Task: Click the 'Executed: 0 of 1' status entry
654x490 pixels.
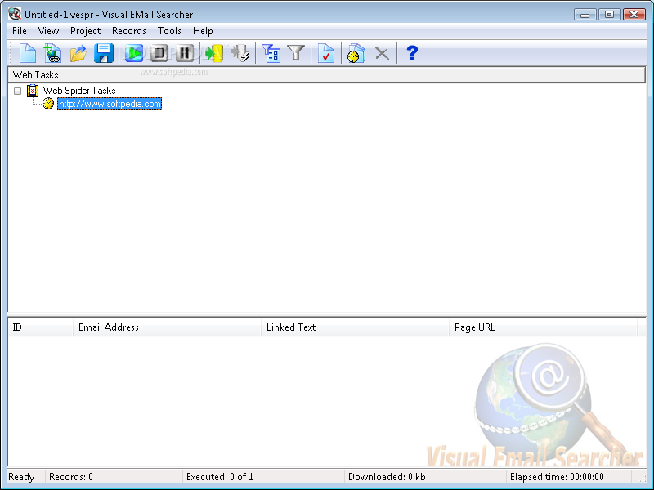Action: tap(220, 477)
